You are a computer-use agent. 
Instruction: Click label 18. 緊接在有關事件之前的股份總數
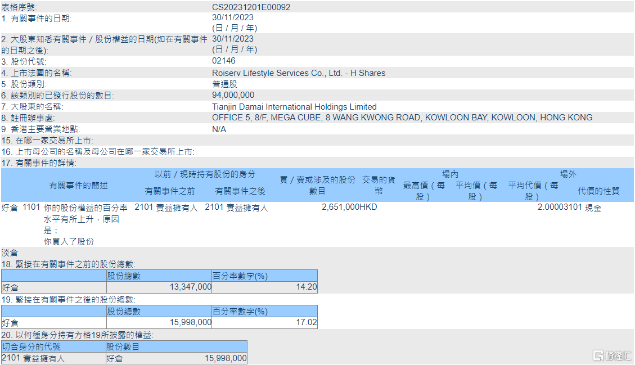[69, 264]
